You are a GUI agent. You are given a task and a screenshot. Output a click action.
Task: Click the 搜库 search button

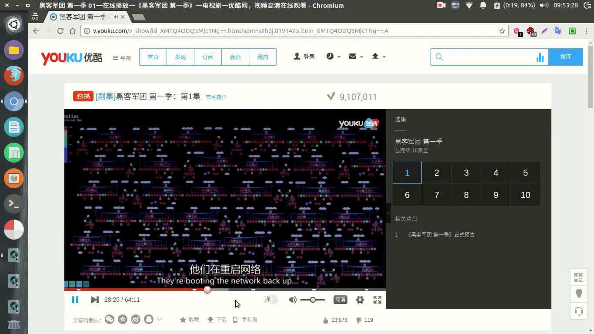pos(566,57)
